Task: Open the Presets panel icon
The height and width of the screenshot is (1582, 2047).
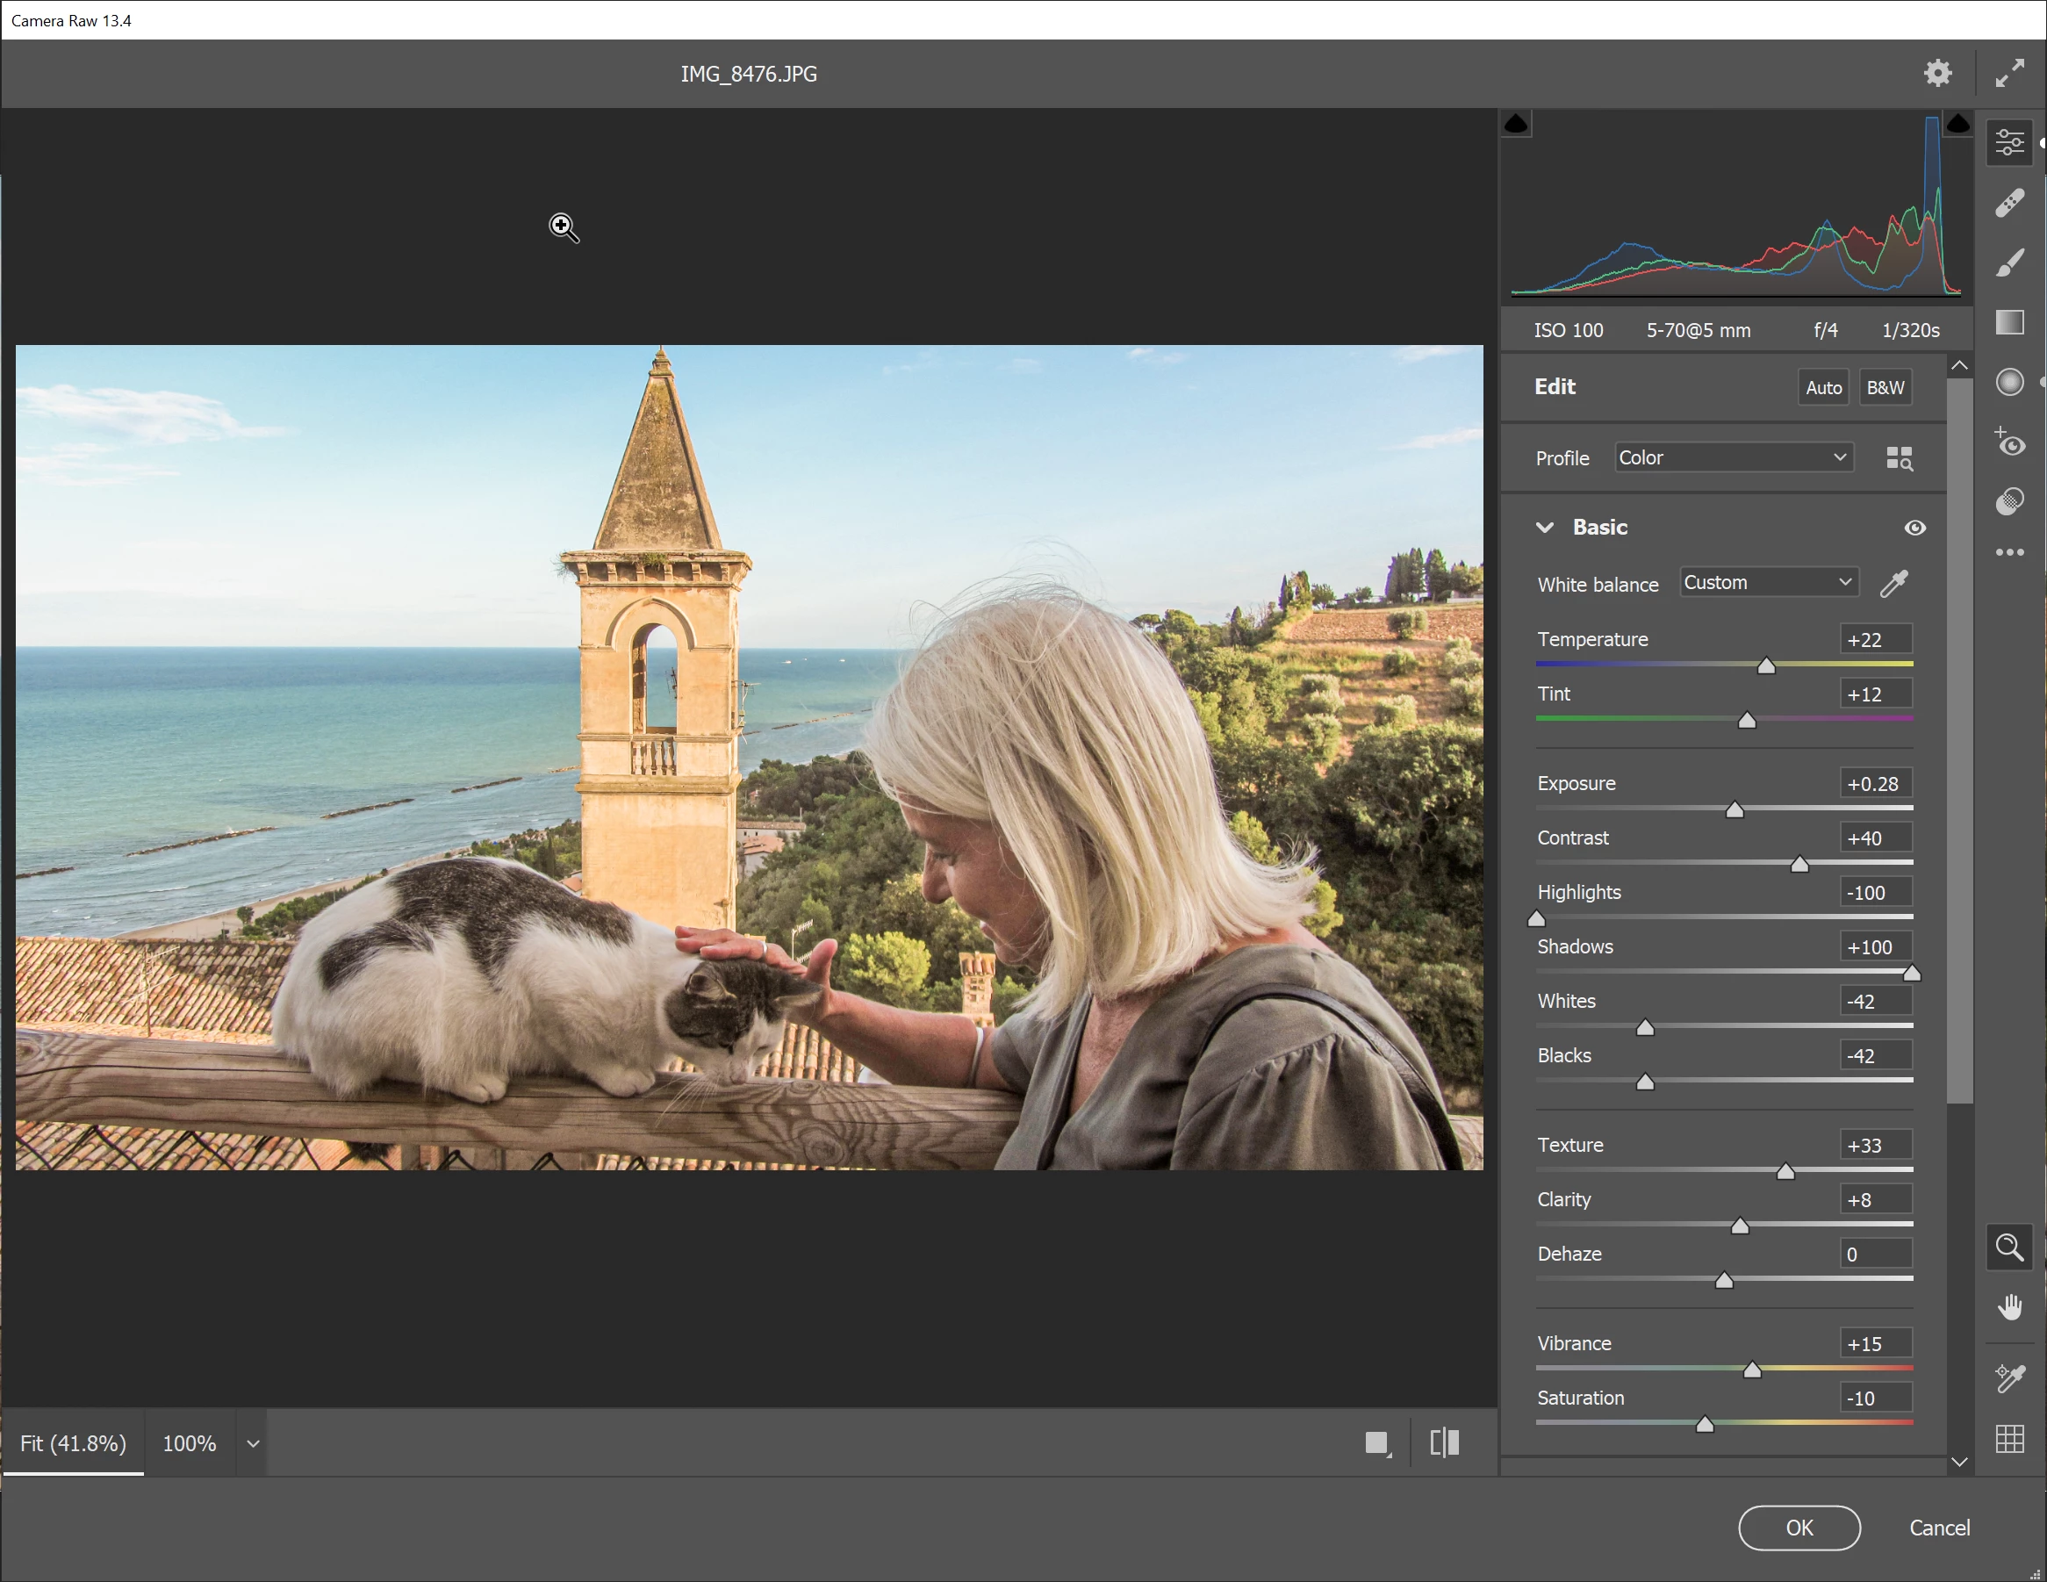Action: 2008,501
